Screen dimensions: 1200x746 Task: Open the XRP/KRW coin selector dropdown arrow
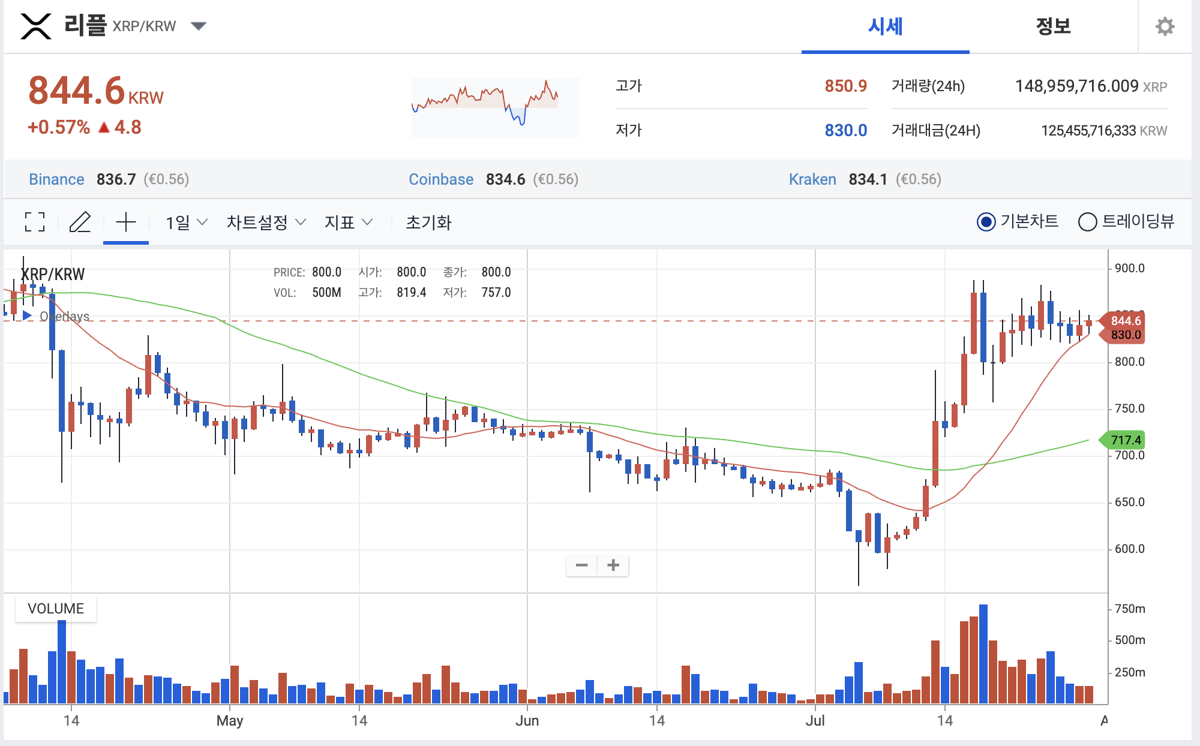198,26
